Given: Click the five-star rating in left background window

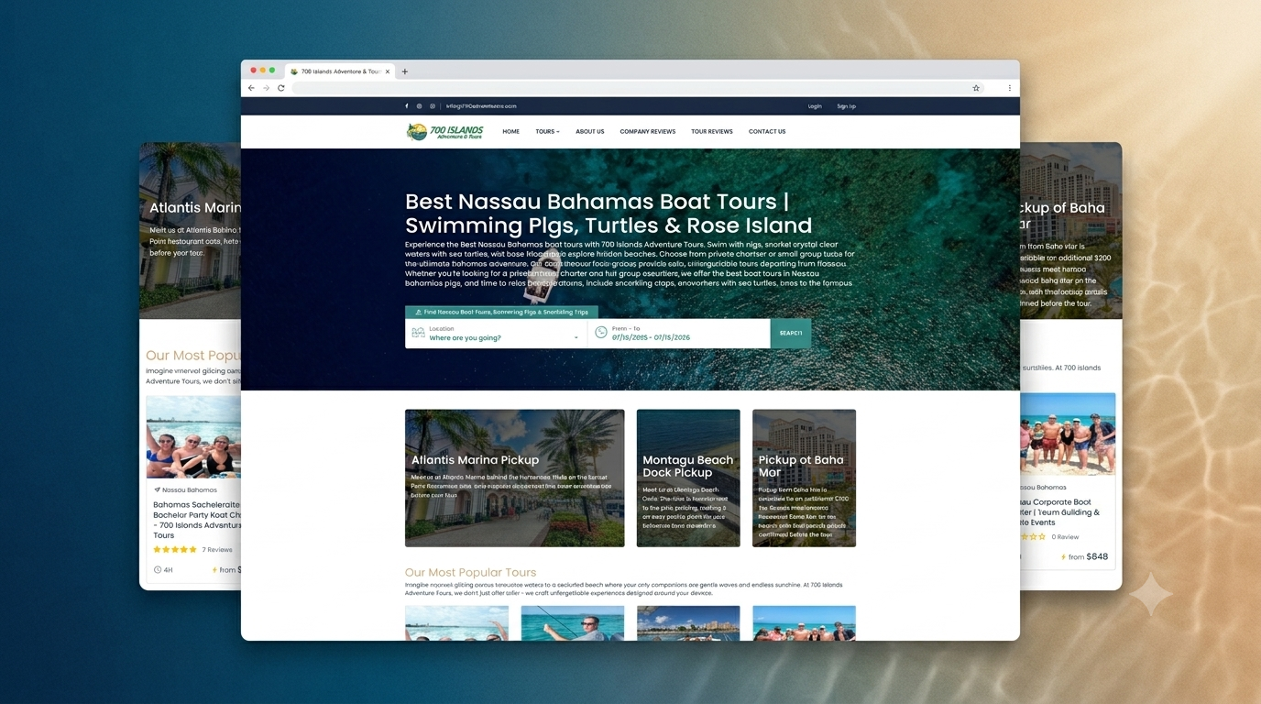Looking at the screenshot, I should point(175,550).
